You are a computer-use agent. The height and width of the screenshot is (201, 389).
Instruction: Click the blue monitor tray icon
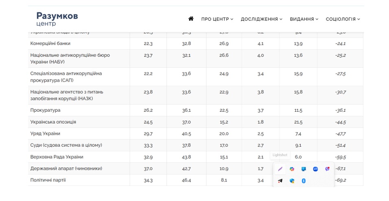pyautogui.click(x=304, y=169)
